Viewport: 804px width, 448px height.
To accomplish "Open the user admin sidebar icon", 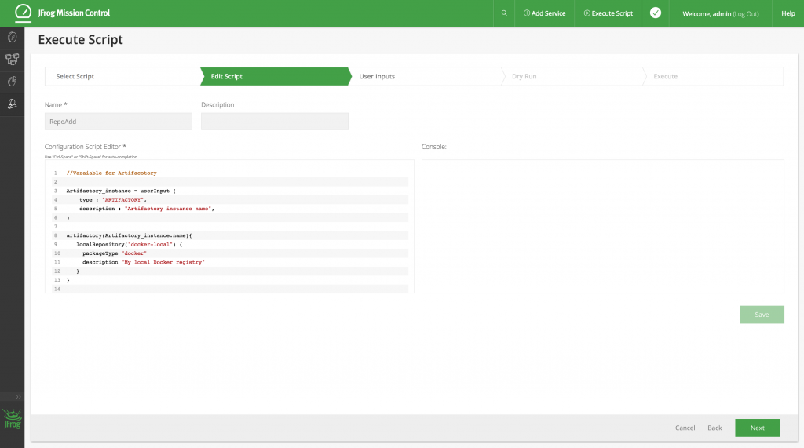I will (x=13, y=104).
